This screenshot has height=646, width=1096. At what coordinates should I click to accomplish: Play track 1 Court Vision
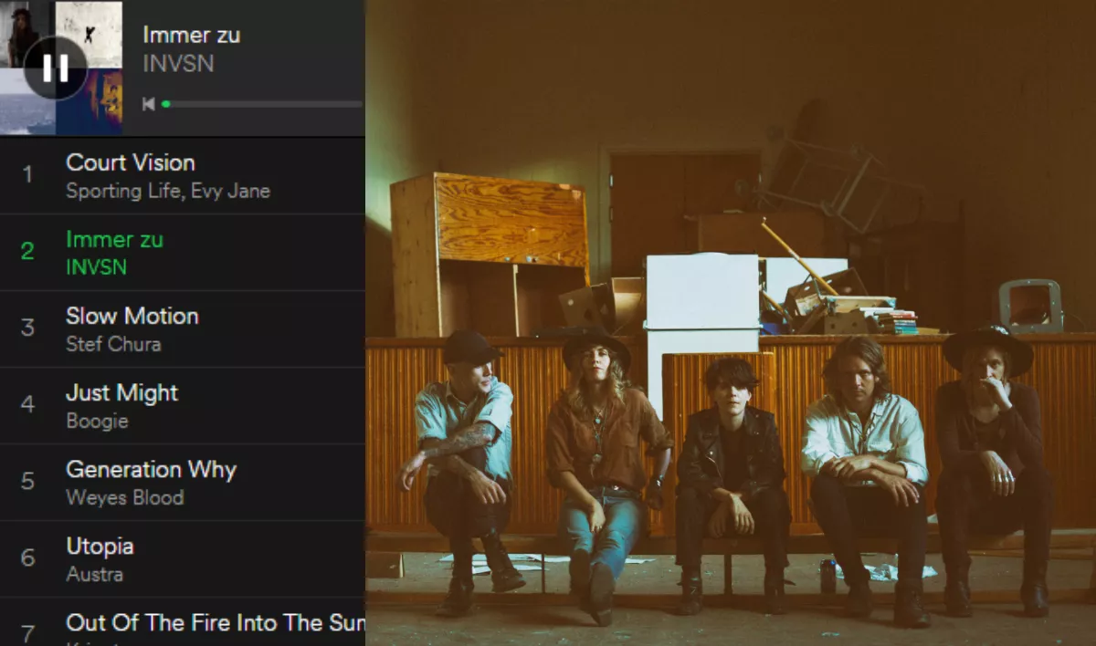click(183, 175)
